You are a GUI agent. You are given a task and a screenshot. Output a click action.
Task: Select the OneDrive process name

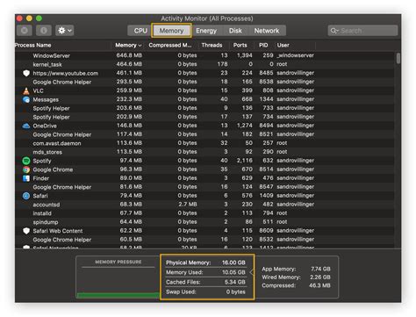point(45,126)
